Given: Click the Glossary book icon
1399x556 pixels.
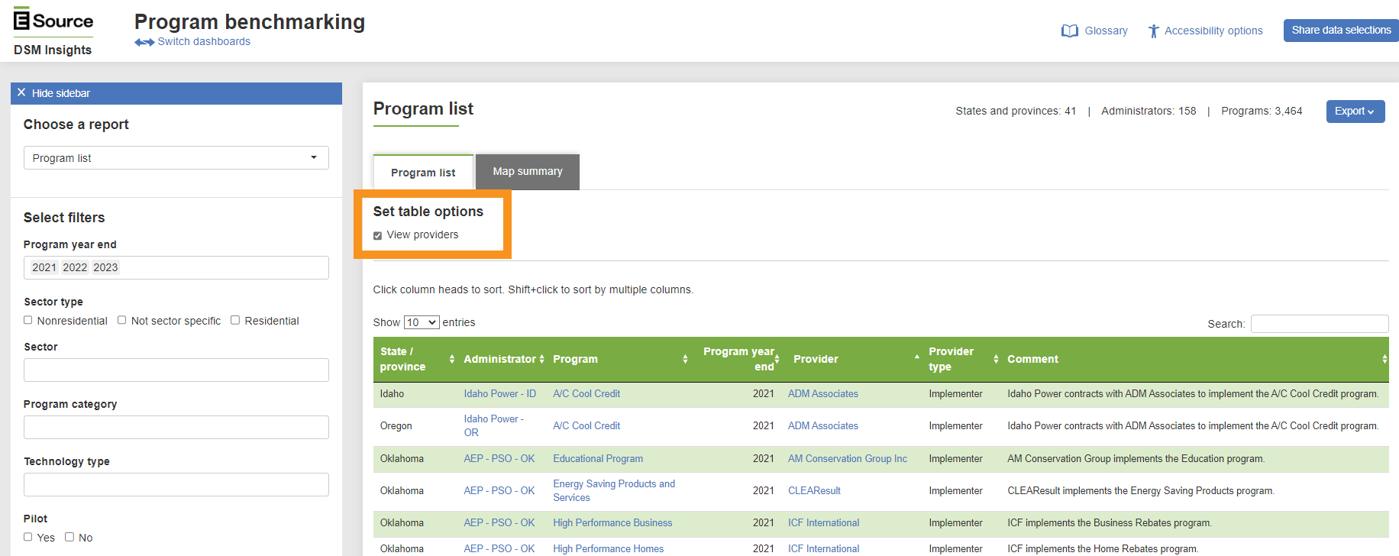Looking at the screenshot, I should (x=1070, y=31).
